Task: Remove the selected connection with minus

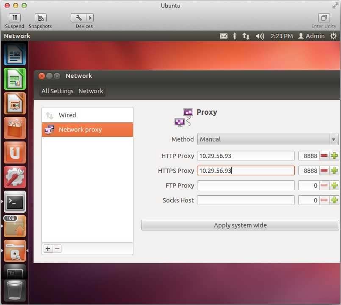Action: (x=57, y=249)
